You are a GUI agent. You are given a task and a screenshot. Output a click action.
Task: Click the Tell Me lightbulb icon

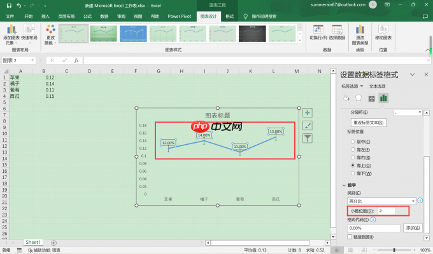[x=245, y=17]
